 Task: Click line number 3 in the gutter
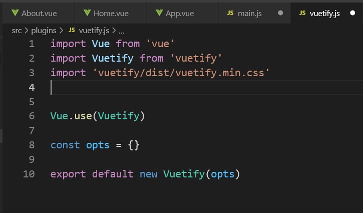coord(32,73)
